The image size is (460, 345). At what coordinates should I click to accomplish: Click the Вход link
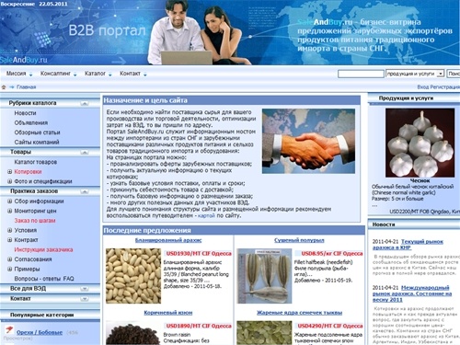pyautogui.click(x=423, y=87)
